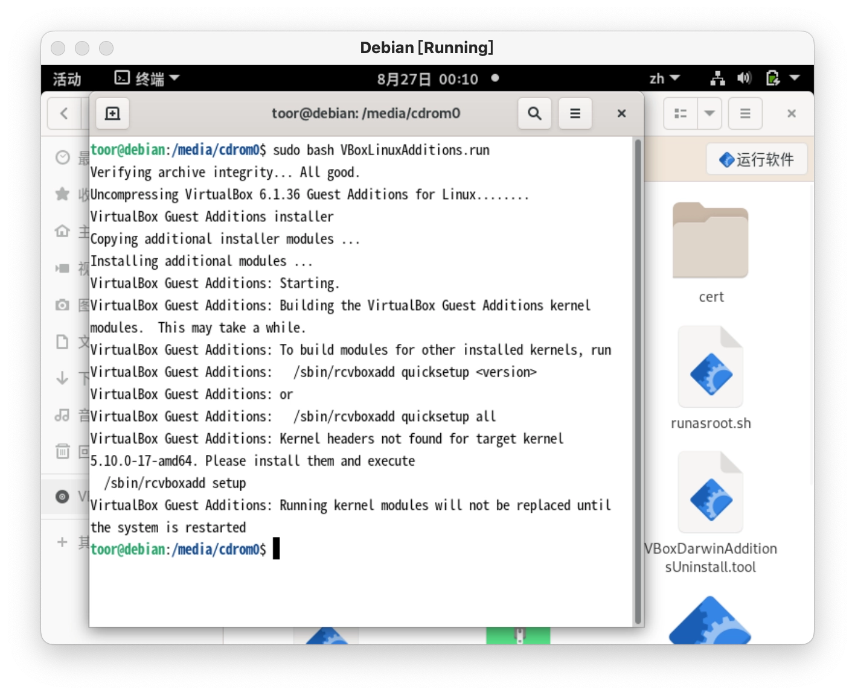
Task: Click the terminal prompt cursor line
Action: (185, 550)
